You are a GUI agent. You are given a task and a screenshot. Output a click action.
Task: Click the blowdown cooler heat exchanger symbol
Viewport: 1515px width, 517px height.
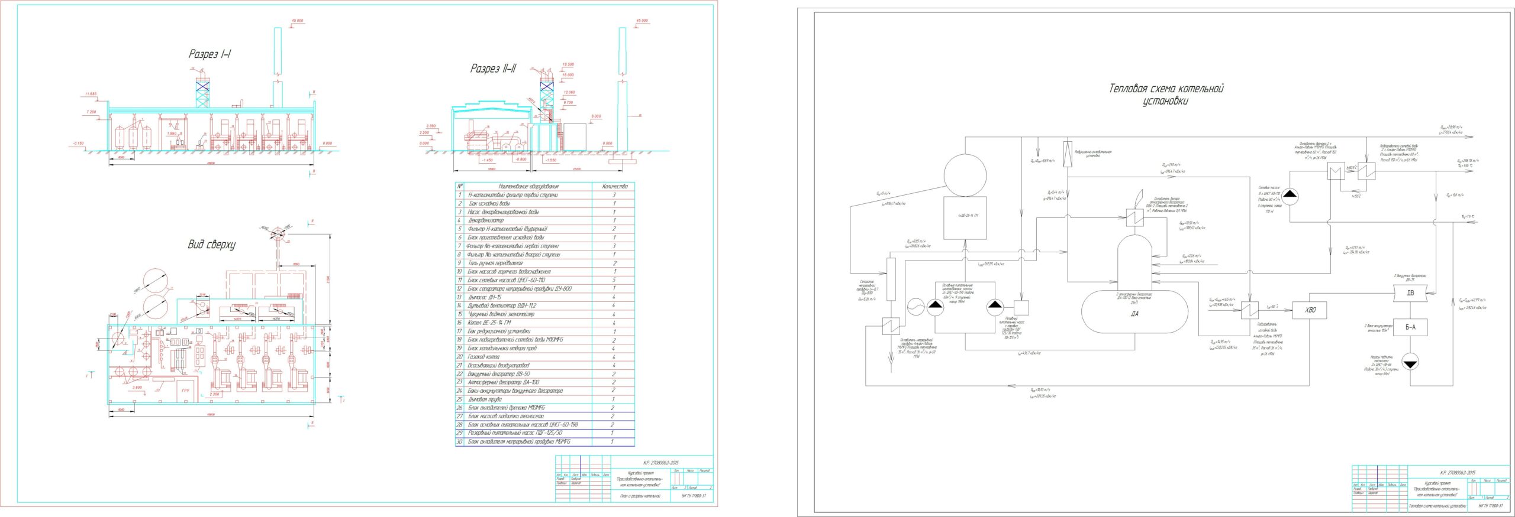[891, 326]
